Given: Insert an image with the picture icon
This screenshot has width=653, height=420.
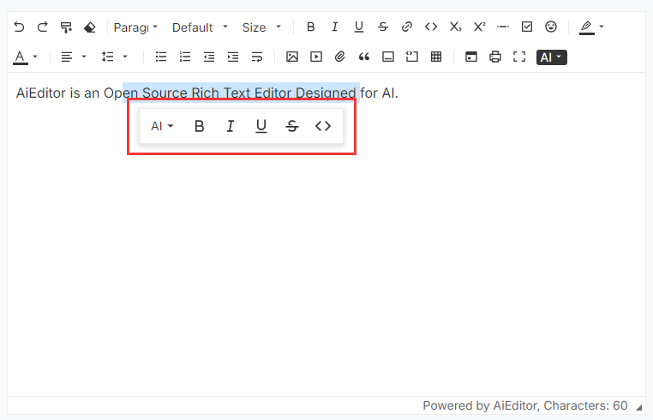Looking at the screenshot, I should tap(292, 57).
